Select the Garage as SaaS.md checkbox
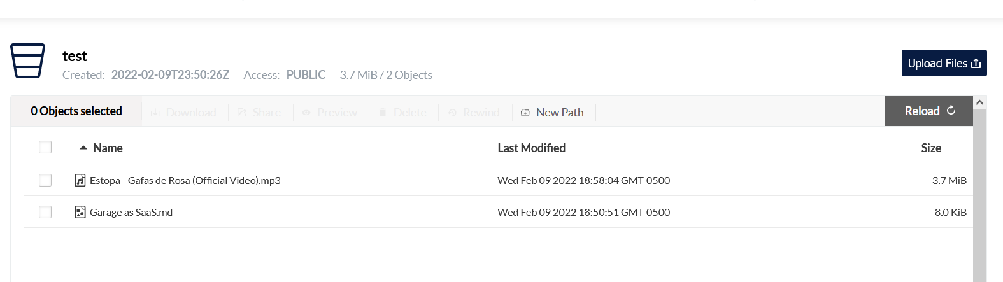This screenshot has width=1003, height=282. (45, 212)
